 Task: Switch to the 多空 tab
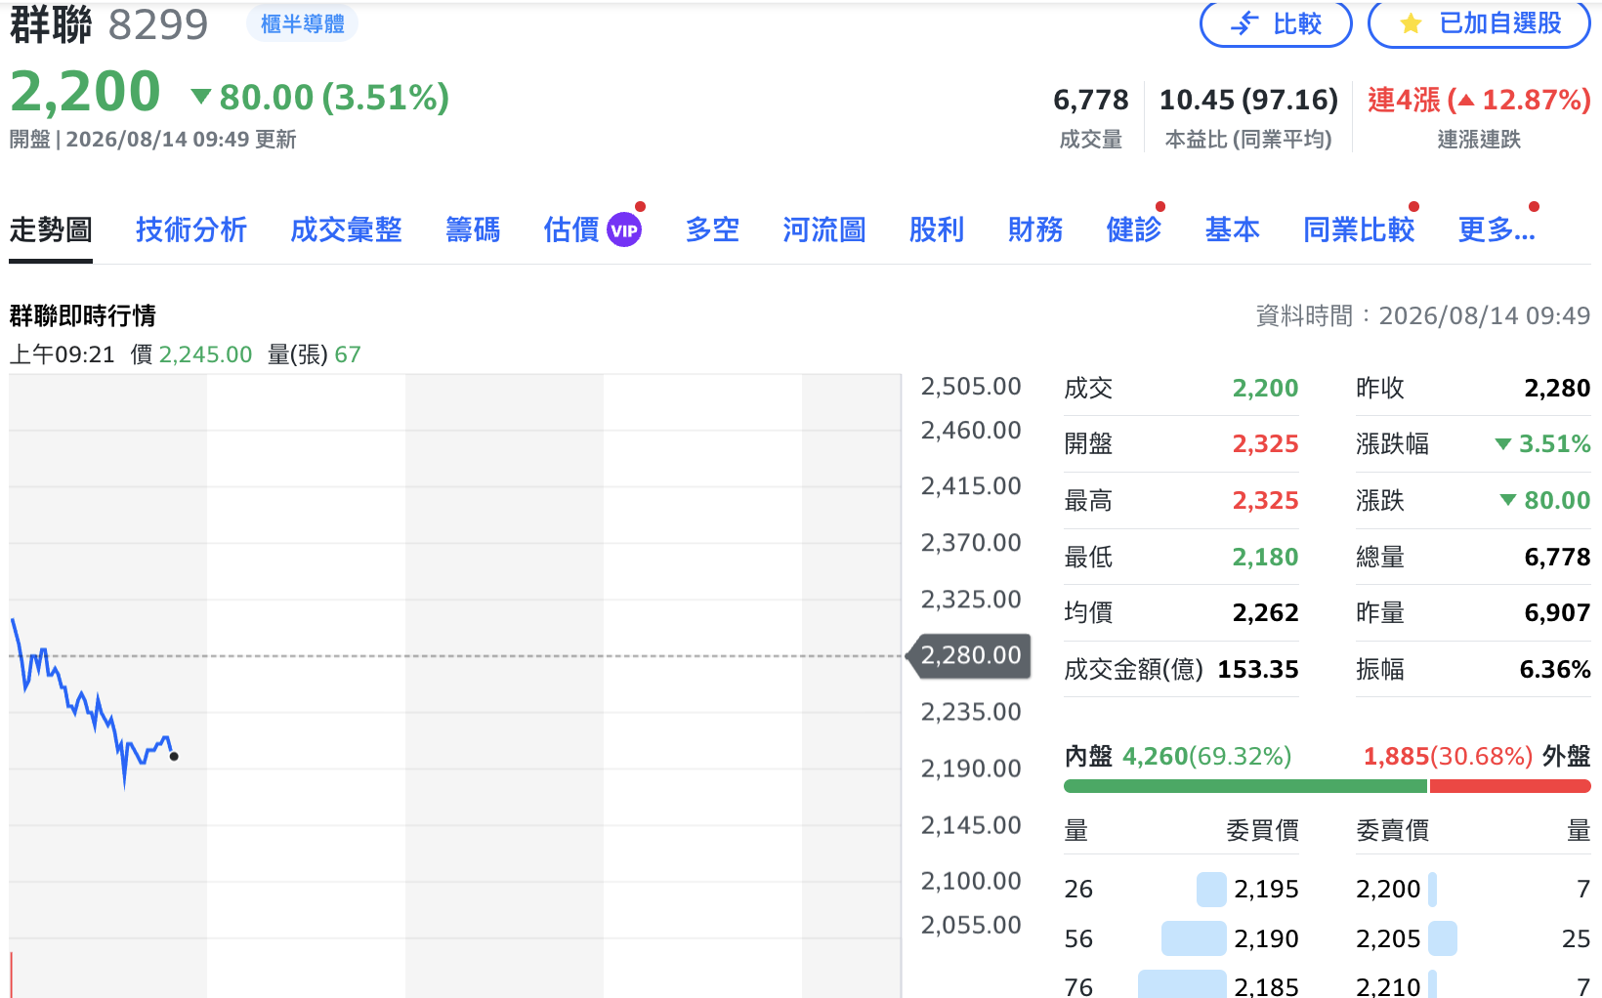[712, 230]
